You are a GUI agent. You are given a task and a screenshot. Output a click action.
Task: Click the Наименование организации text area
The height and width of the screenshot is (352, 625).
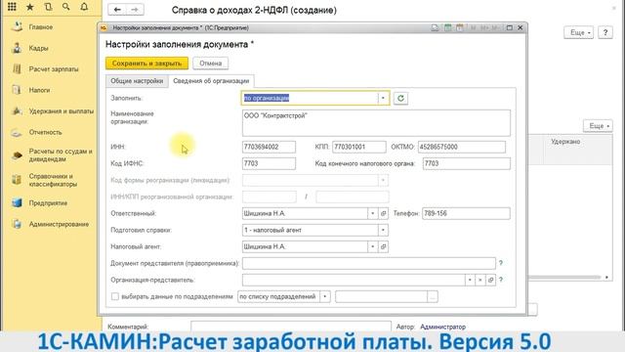click(376, 123)
